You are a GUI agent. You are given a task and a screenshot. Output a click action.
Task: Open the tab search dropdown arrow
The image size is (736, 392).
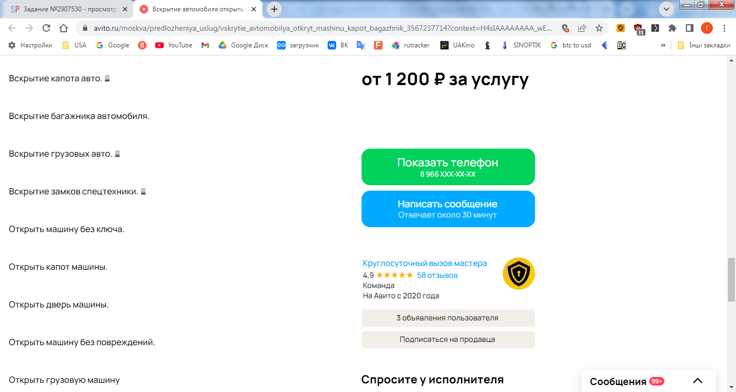pyautogui.click(x=666, y=9)
